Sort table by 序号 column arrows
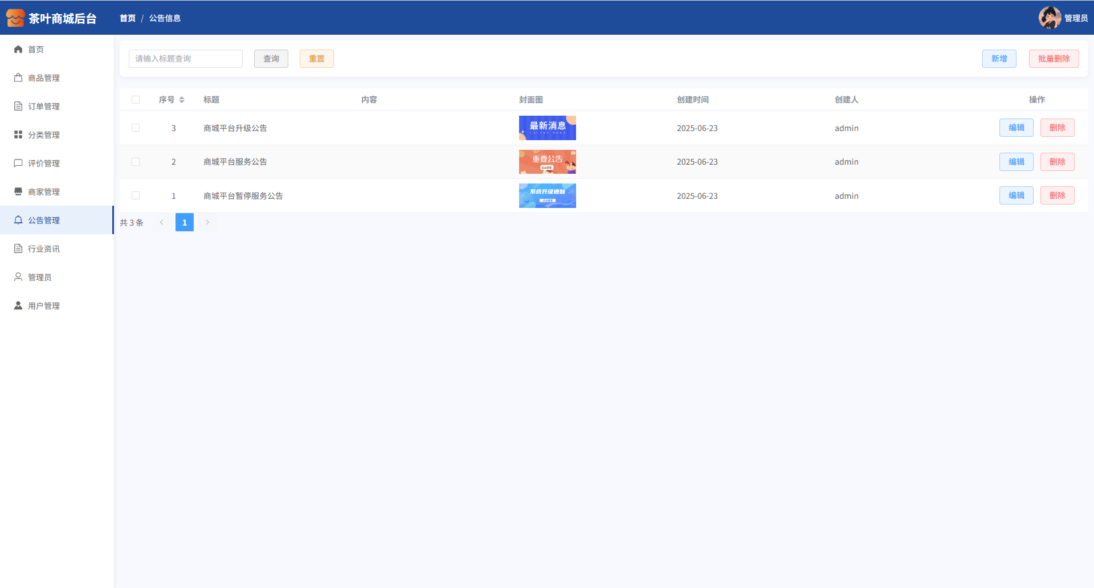 coord(182,100)
